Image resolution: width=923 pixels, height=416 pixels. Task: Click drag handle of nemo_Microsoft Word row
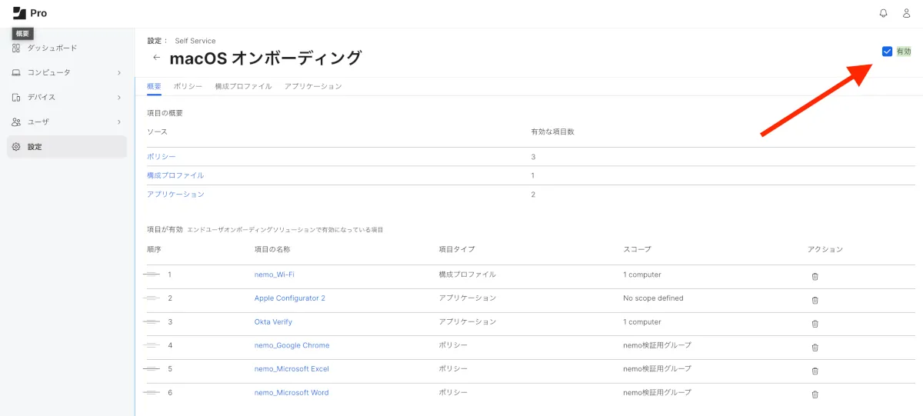point(152,393)
